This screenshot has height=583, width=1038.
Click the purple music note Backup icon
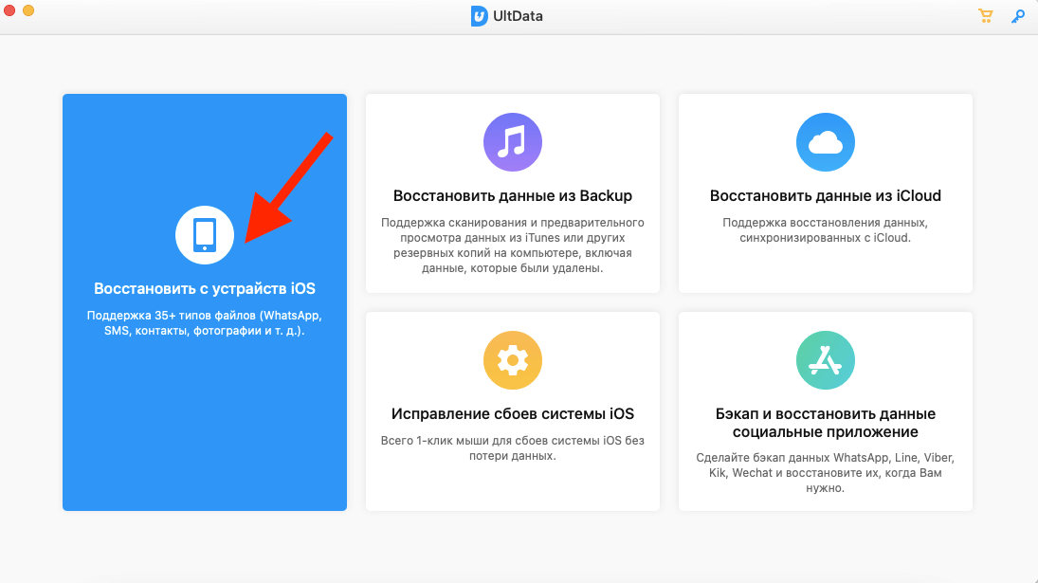[513, 142]
